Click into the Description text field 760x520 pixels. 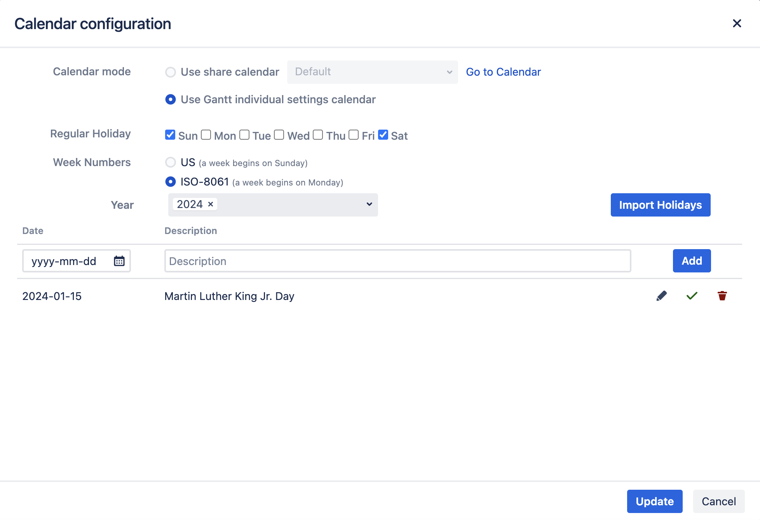click(397, 261)
